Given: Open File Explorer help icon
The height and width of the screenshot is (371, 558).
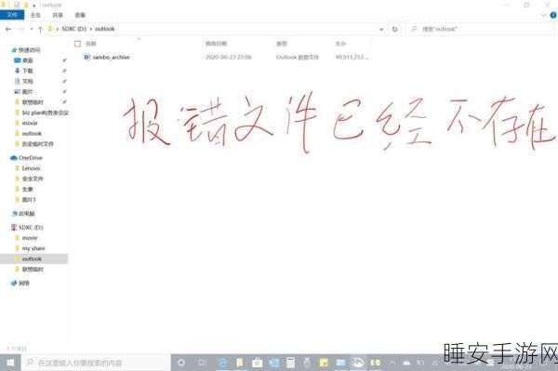Looking at the screenshot, I should pyautogui.click(x=553, y=15).
